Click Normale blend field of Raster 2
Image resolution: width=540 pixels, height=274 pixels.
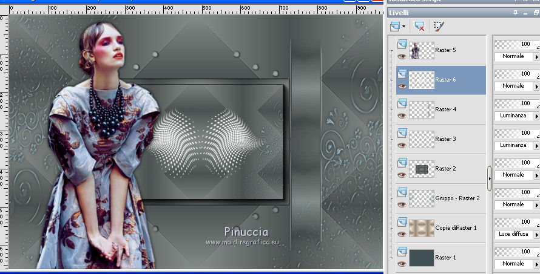[x=514, y=175]
